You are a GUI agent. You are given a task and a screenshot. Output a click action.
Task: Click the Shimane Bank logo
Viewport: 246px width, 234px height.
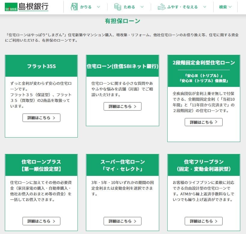(x=26, y=7)
